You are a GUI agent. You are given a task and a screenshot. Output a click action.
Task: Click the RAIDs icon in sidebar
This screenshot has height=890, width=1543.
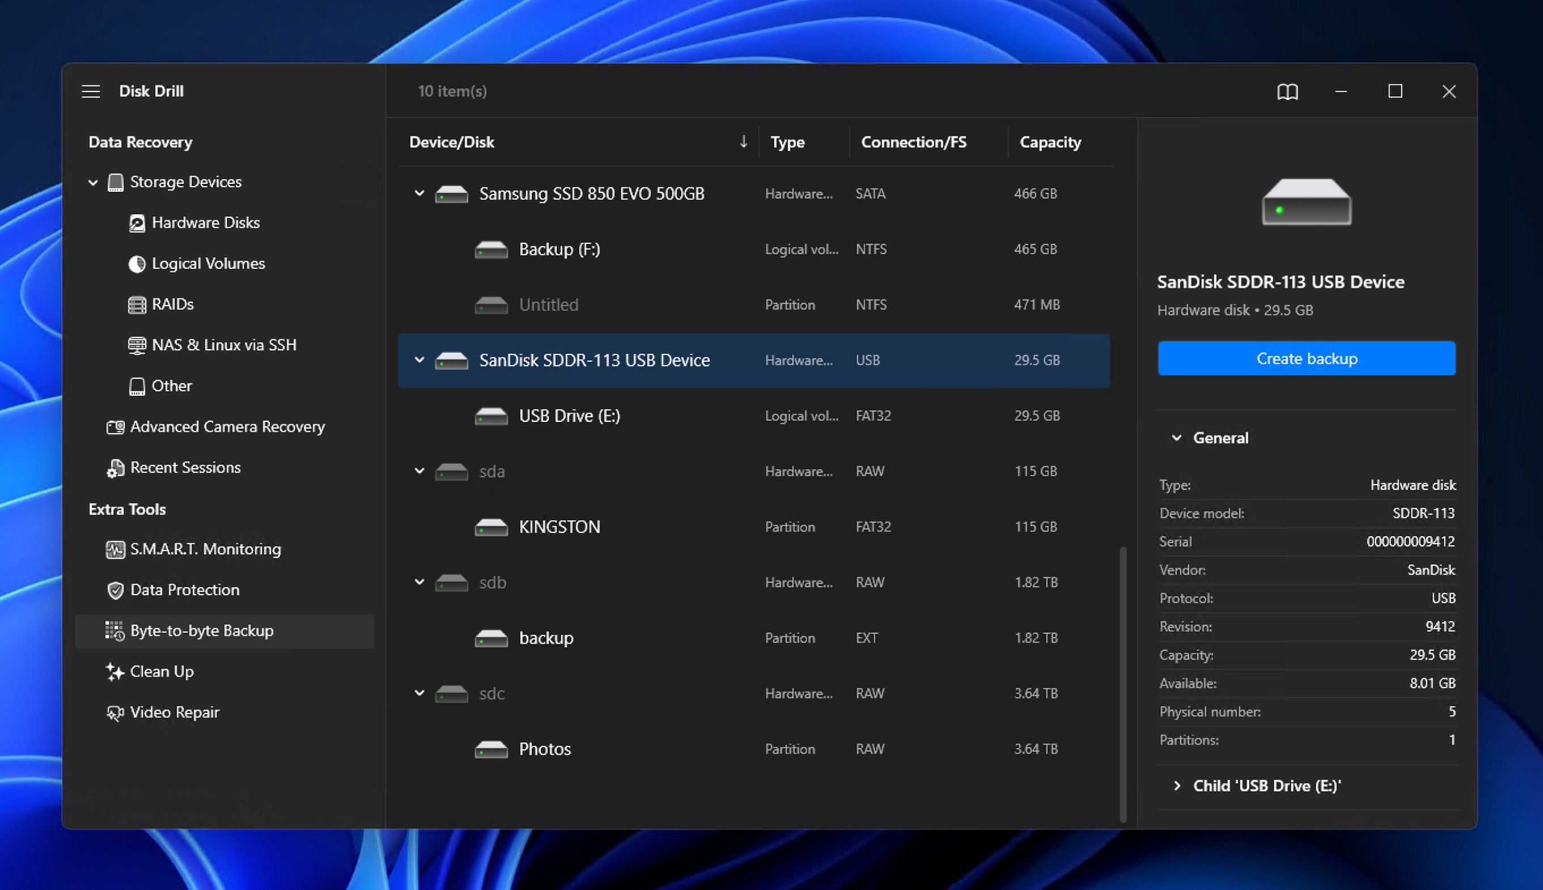click(137, 304)
